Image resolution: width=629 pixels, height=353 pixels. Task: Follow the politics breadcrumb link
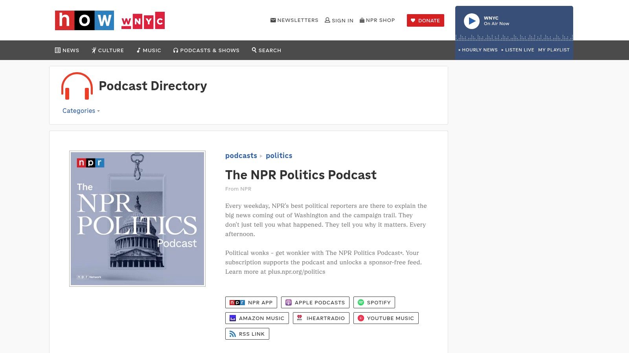click(x=279, y=156)
